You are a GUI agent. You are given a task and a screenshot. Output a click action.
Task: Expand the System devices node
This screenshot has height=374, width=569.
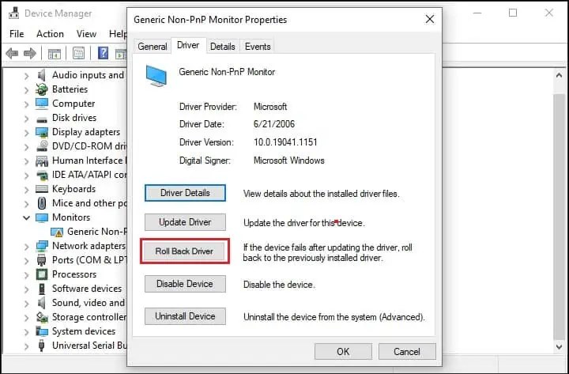pyautogui.click(x=26, y=332)
